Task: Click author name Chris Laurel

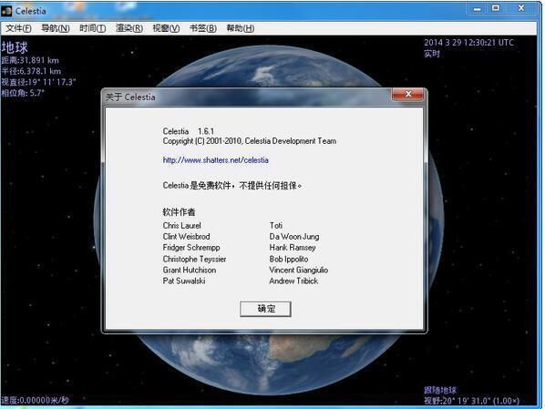Action: tap(181, 226)
